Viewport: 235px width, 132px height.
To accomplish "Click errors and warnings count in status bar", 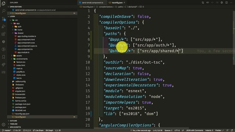I will point(27,131).
